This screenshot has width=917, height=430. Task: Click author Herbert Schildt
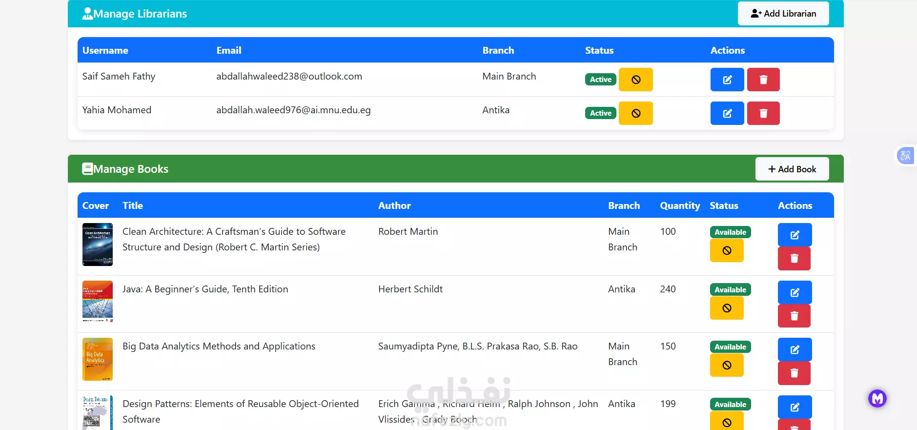410,289
